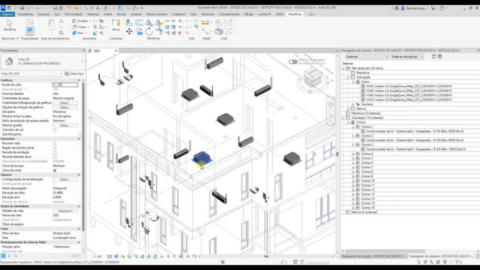Expand the Outros 10 tree node

tap(353, 181)
